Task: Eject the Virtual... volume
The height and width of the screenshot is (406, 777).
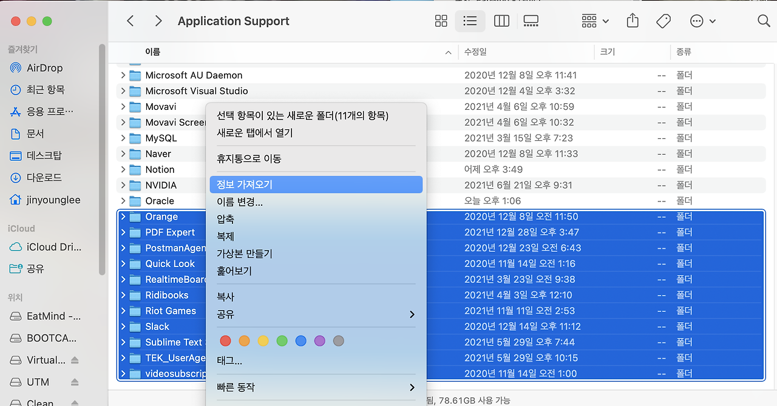Action: click(75, 360)
